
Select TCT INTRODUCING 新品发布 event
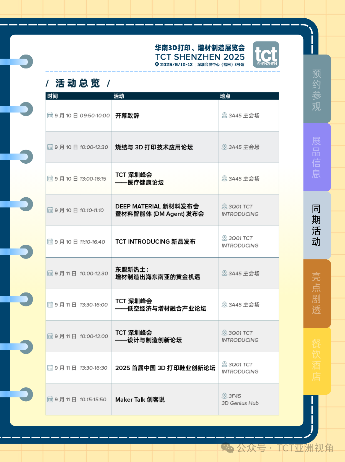pos(155,242)
